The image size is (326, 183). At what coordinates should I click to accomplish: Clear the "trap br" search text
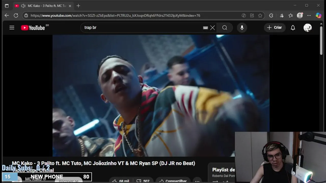coord(212,28)
